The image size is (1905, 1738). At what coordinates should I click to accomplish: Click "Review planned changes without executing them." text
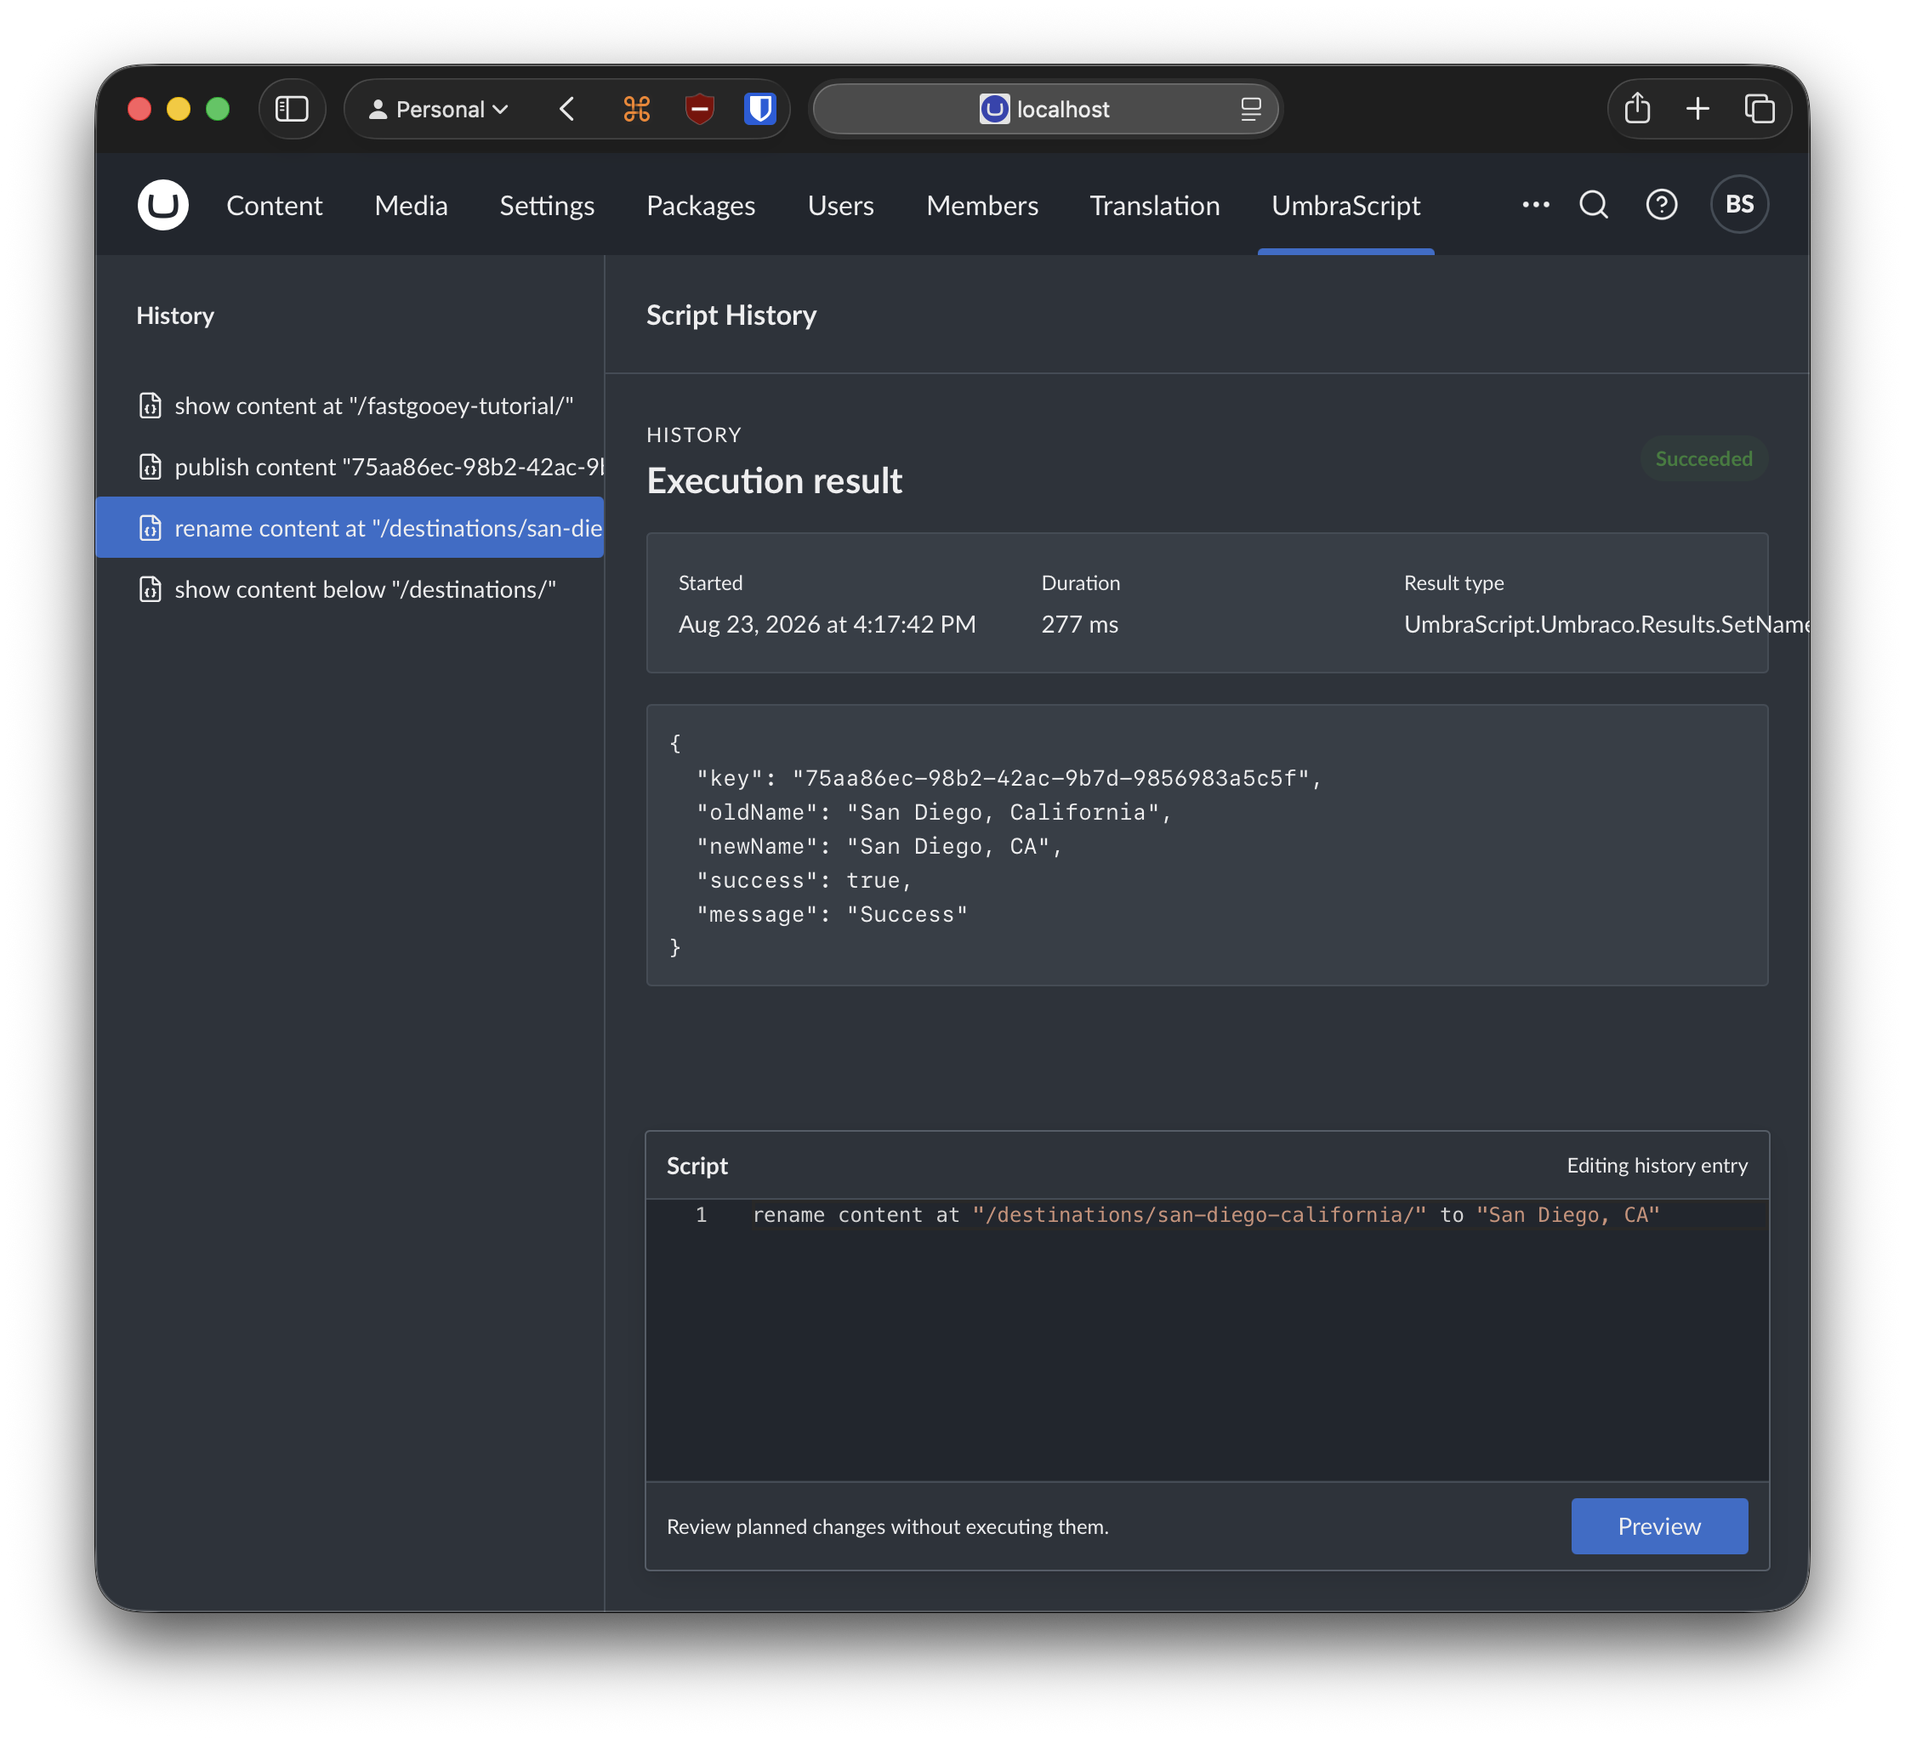coord(888,1526)
